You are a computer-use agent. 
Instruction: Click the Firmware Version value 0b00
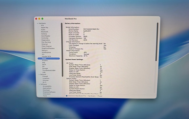(85, 36)
